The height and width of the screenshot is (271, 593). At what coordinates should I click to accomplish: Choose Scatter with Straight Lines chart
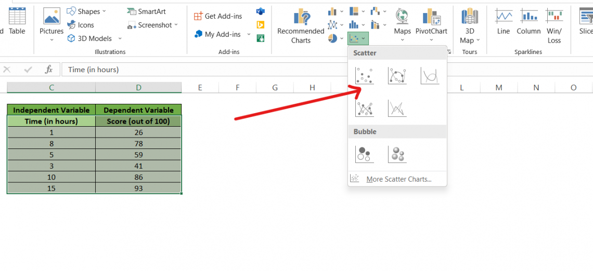pos(397,108)
